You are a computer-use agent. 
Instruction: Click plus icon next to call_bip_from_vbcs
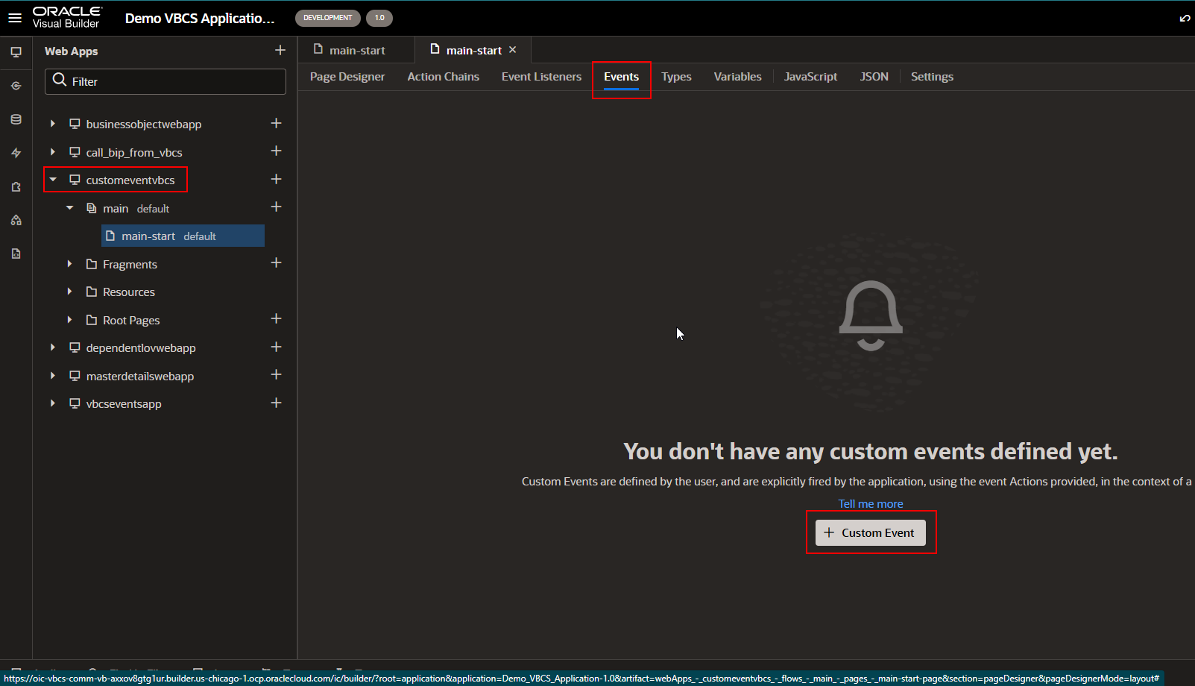276,151
